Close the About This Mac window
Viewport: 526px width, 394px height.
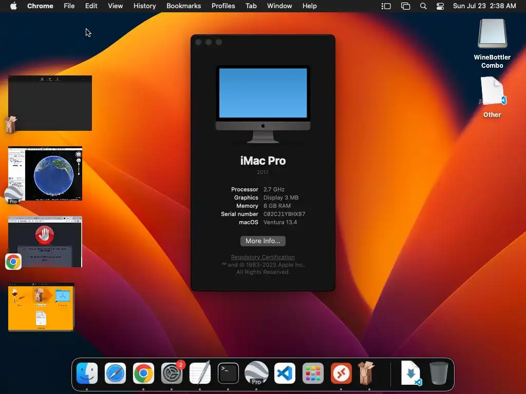point(199,42)
